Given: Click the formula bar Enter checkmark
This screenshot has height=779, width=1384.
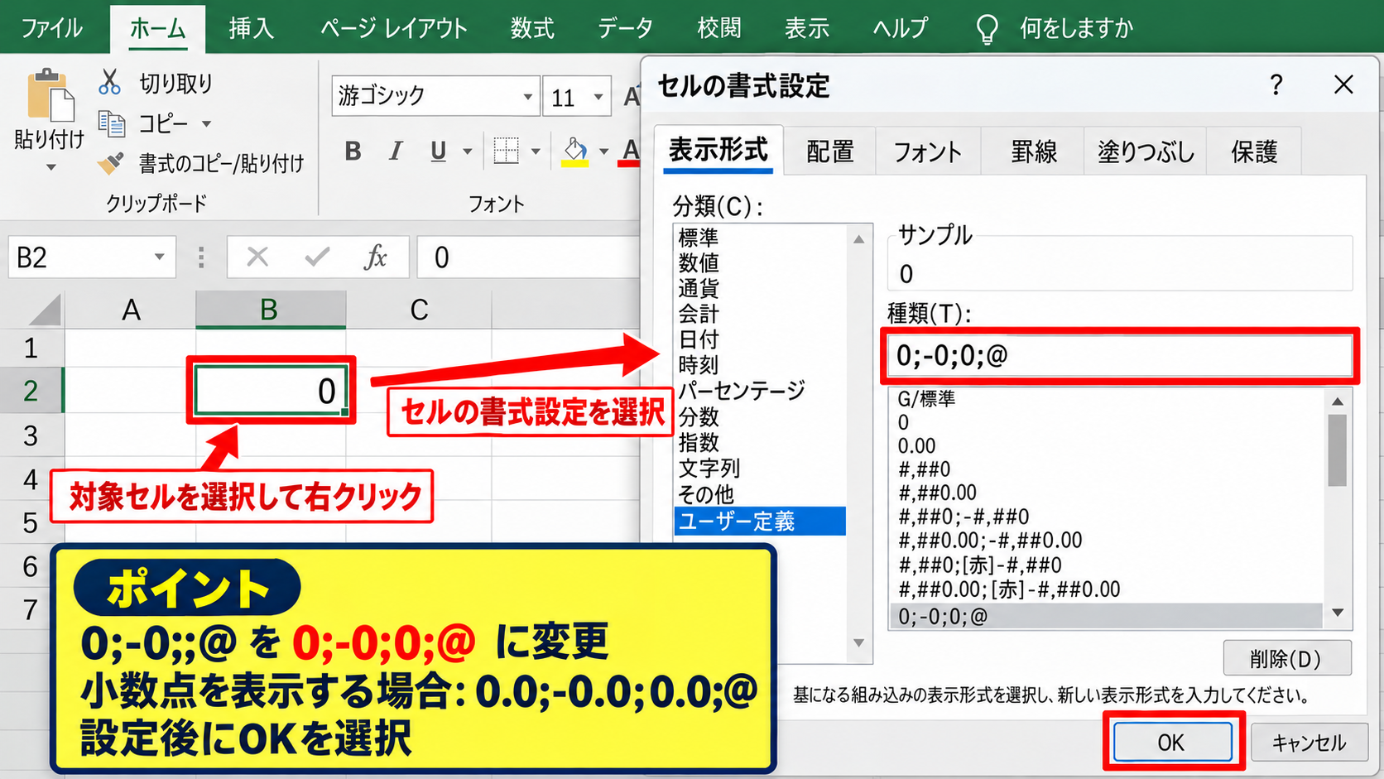Looking at the screenshot, I should (x=317, y=257).
